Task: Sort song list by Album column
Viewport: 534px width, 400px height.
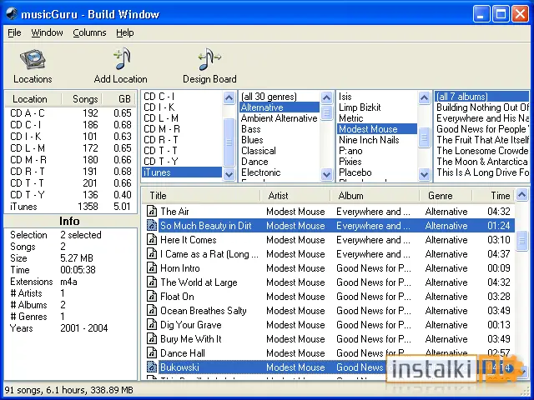Action: [x=375, y=196]
